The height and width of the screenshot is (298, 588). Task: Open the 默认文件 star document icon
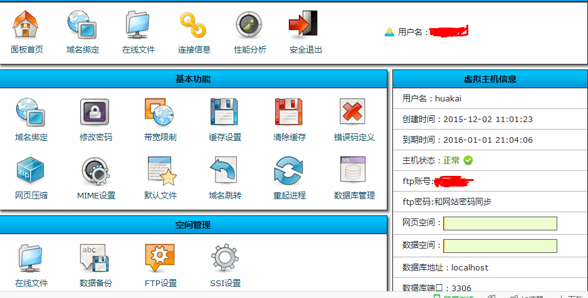162,170
